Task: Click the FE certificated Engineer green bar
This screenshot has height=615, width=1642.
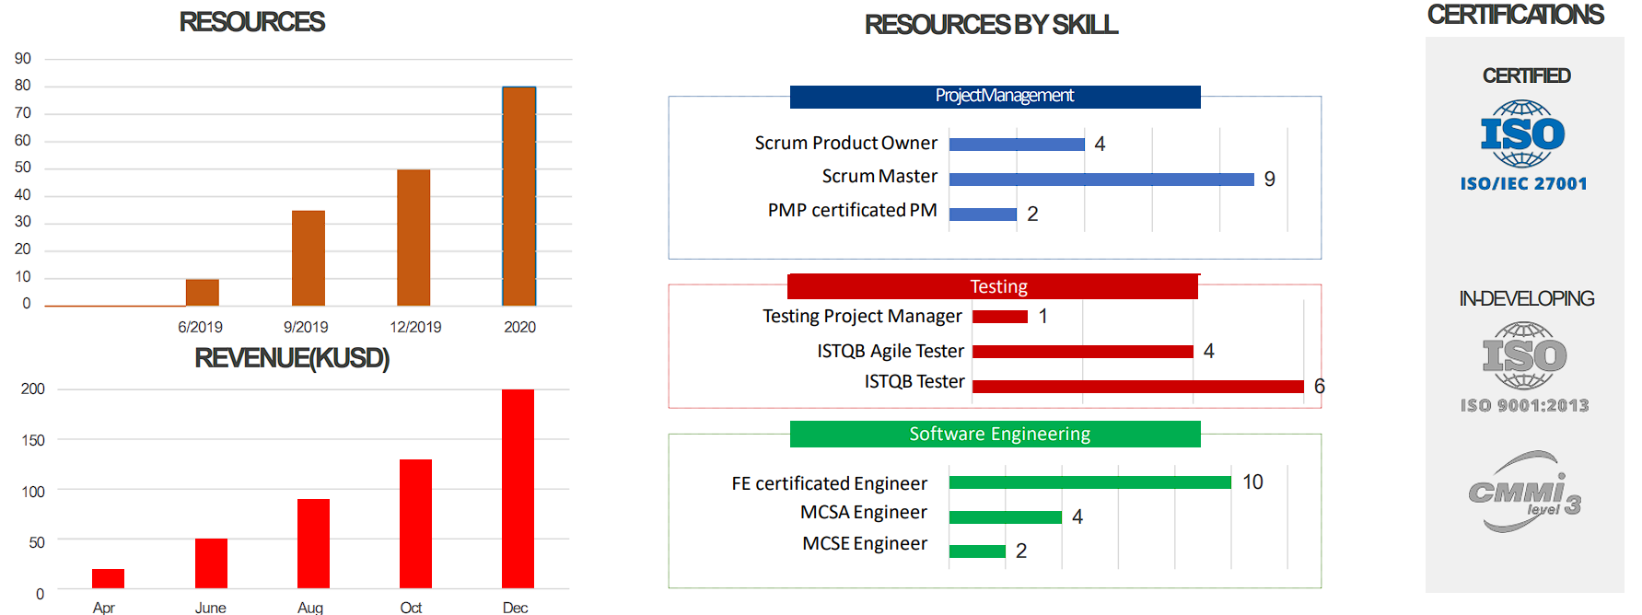Action: tap(1089, 482)
